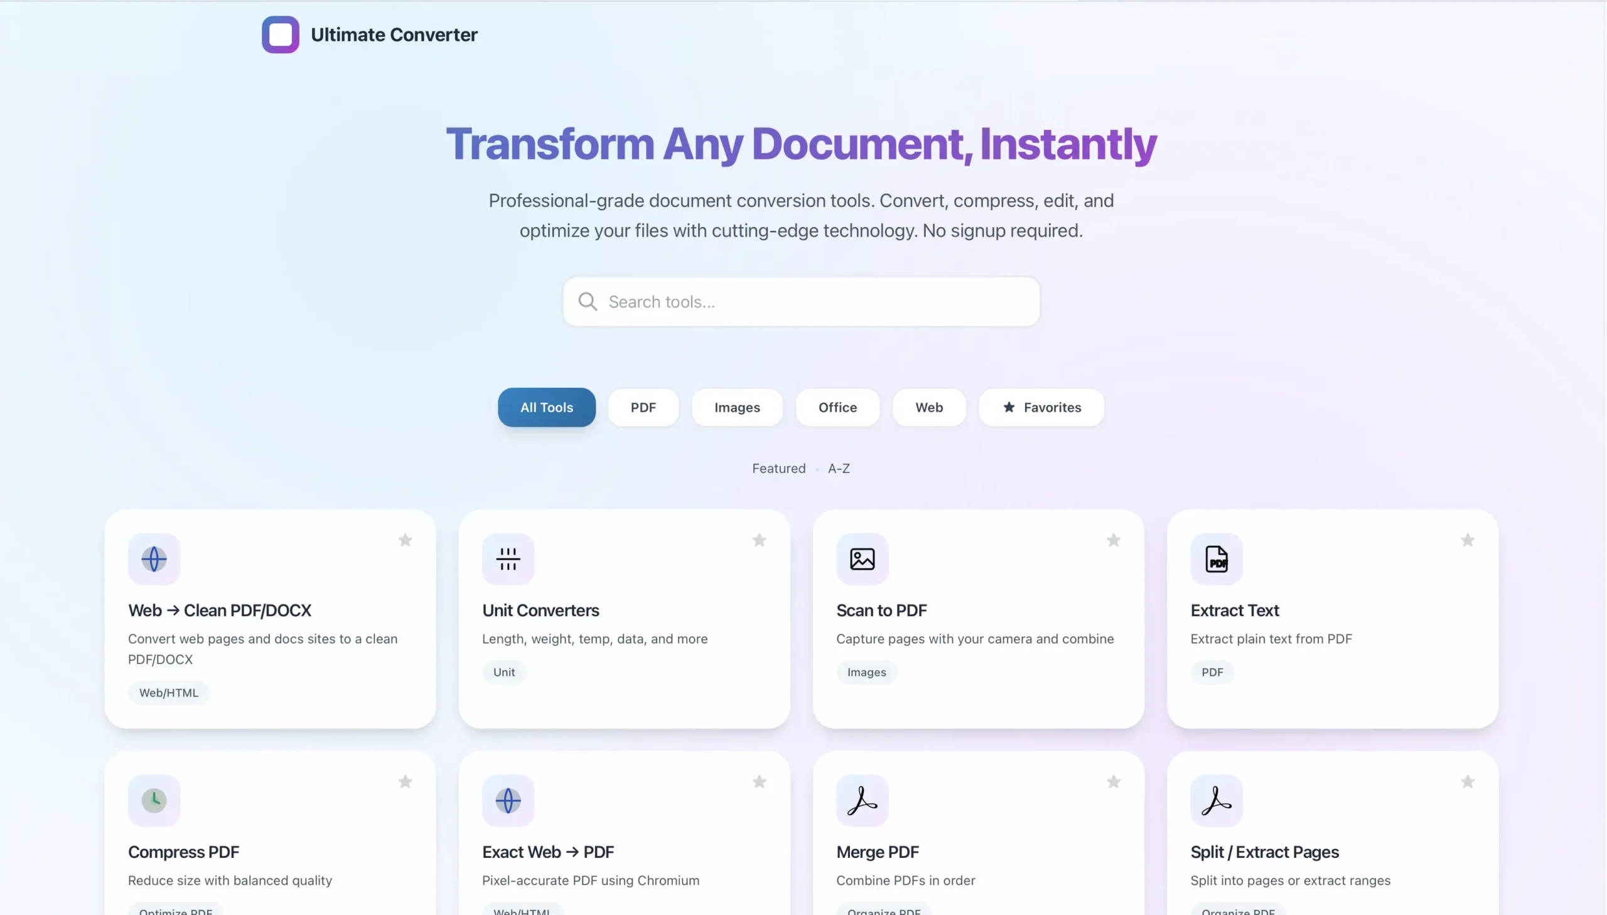Click the Ultimate Converter title text
This screenshot has width=1607, height=915.
(x=394, y=35)
